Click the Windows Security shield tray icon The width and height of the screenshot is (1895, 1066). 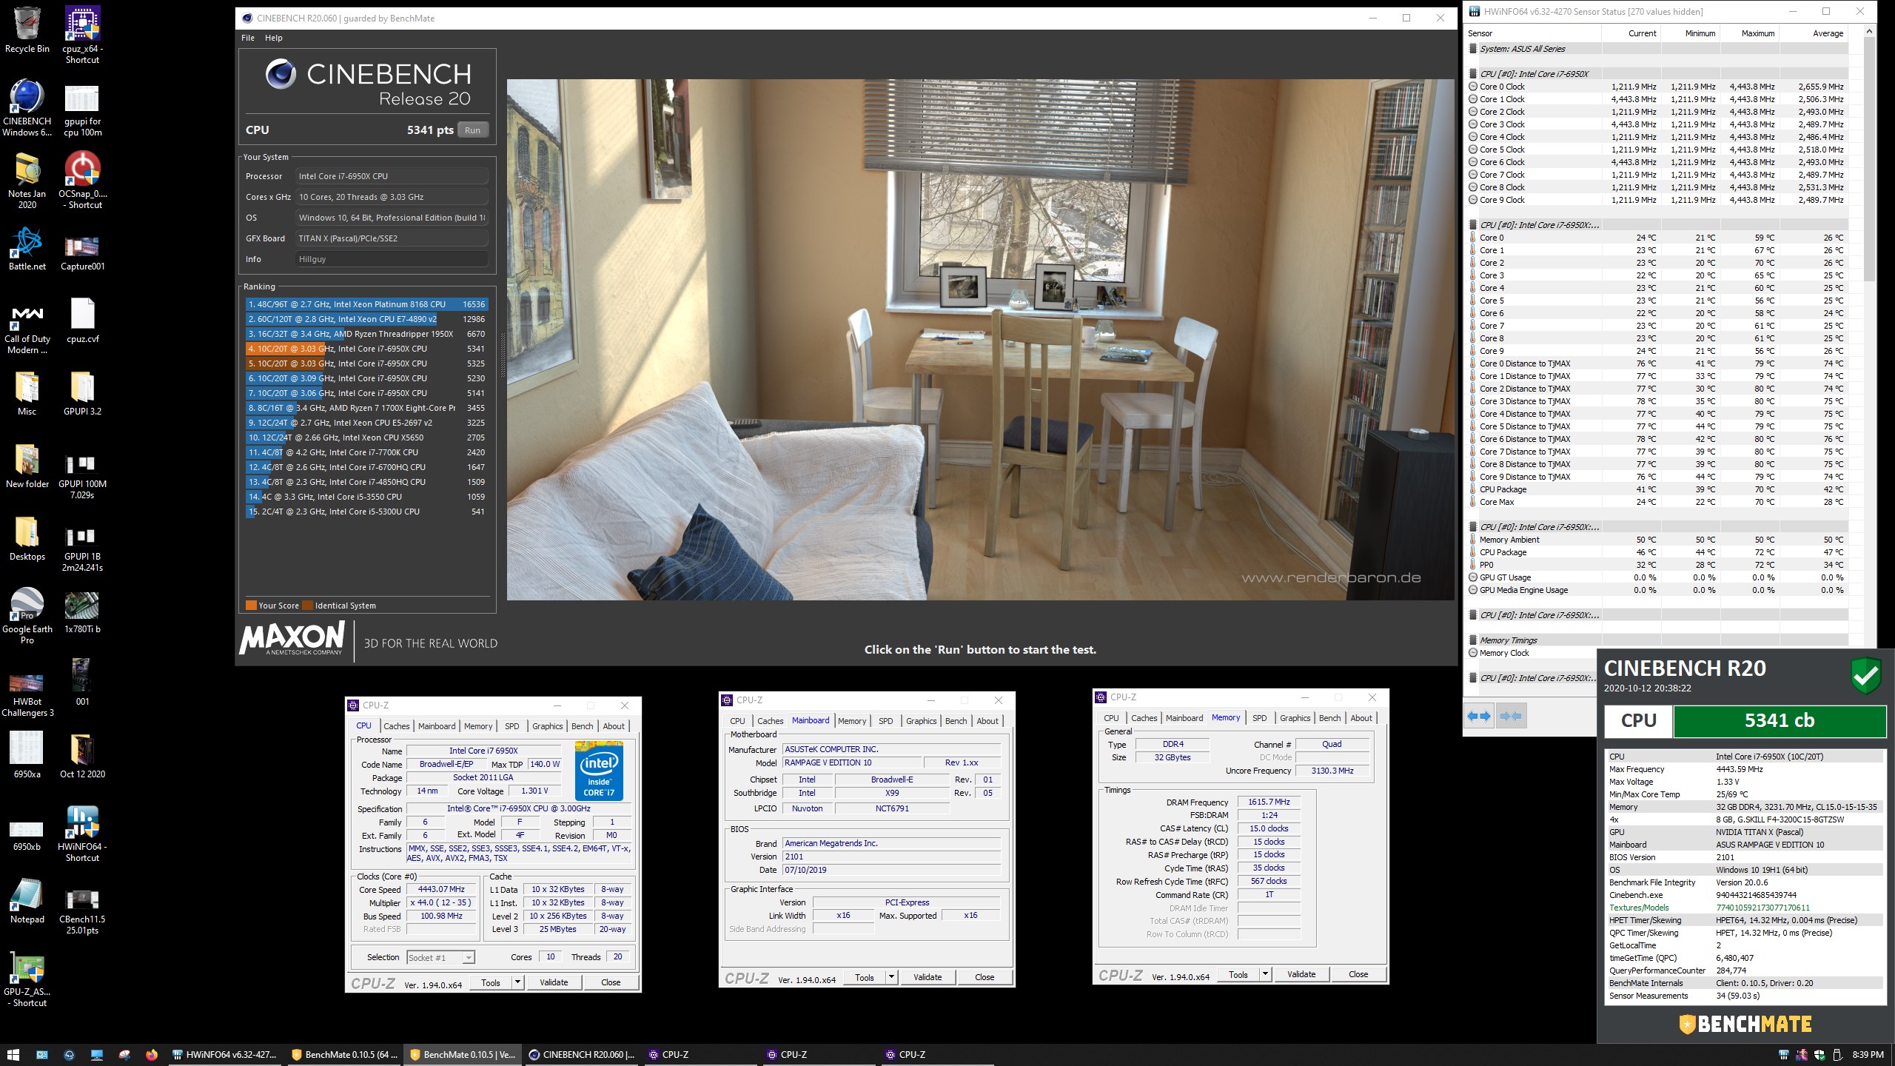[x=1819, y=1055]
